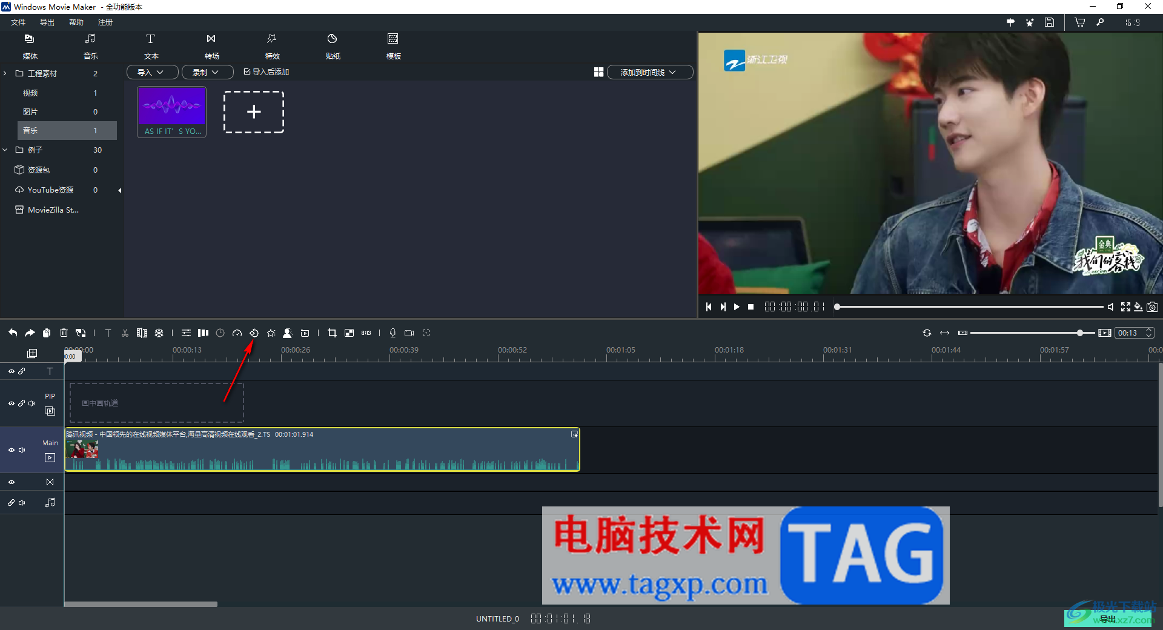The height and width of the screenshot is (630, 1163).
Task: Open the mosaic tool
Action: [x=349, y=333]
